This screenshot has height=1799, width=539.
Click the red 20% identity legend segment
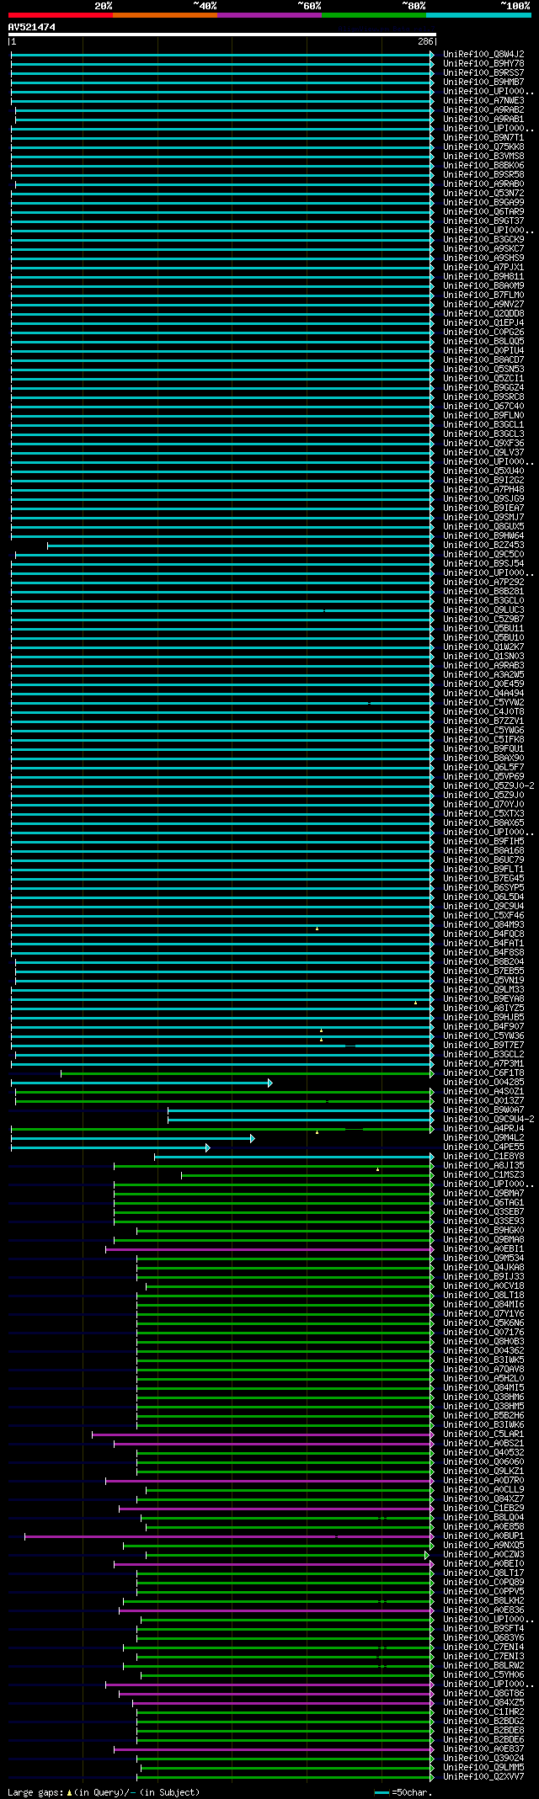61,15
